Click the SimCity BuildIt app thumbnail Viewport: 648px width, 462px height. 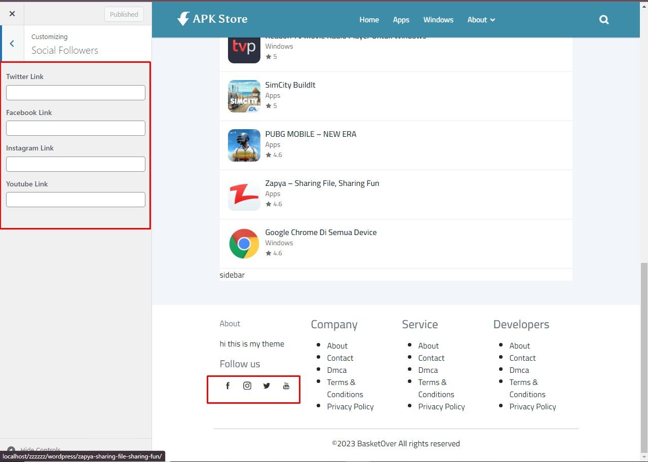tap(244, 96)
